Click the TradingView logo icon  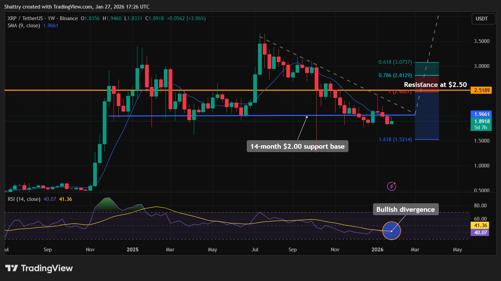pyautogui.click(x=12, y=268)
